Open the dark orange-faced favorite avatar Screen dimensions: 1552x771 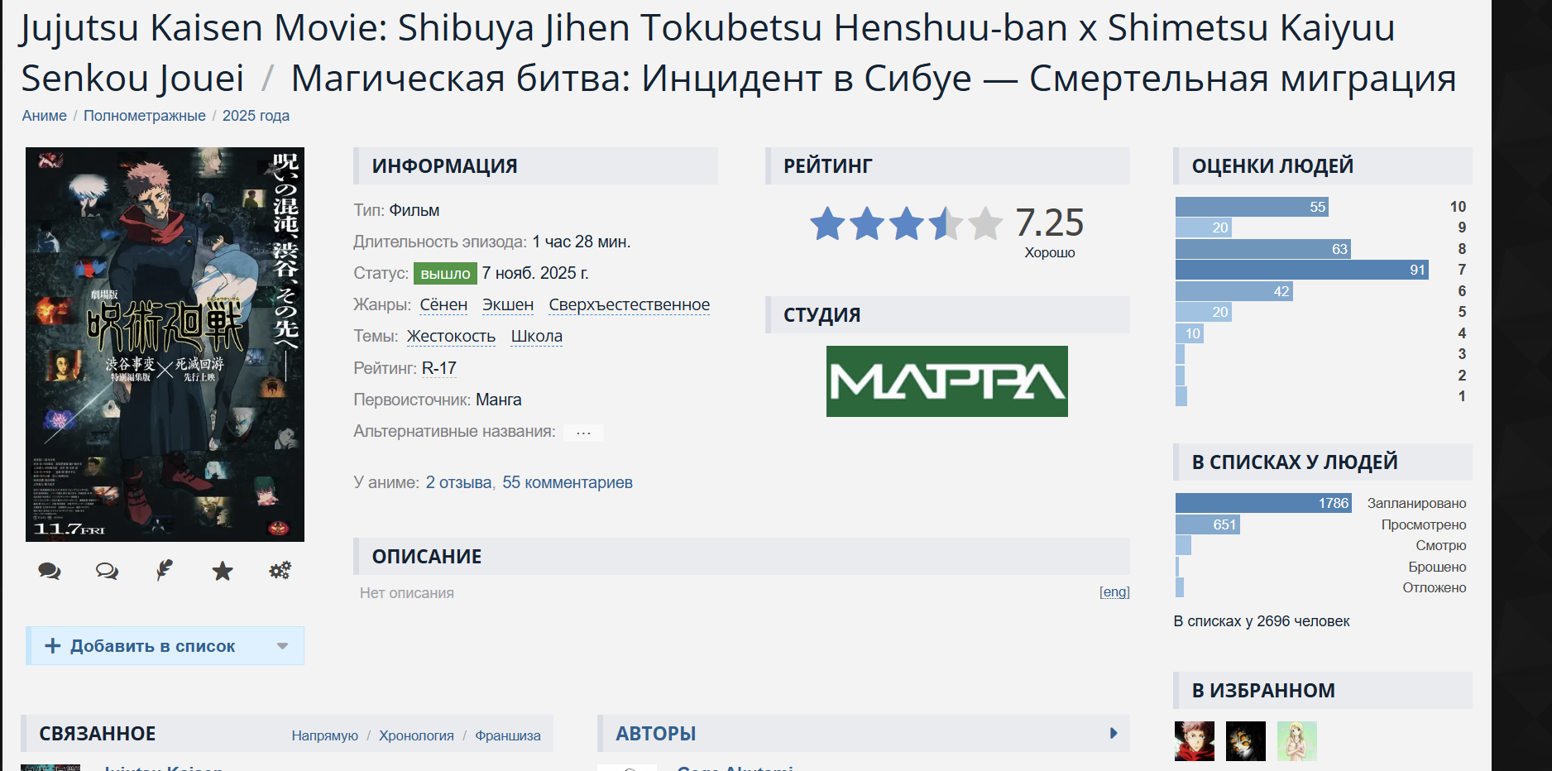tap(1246, 741)
